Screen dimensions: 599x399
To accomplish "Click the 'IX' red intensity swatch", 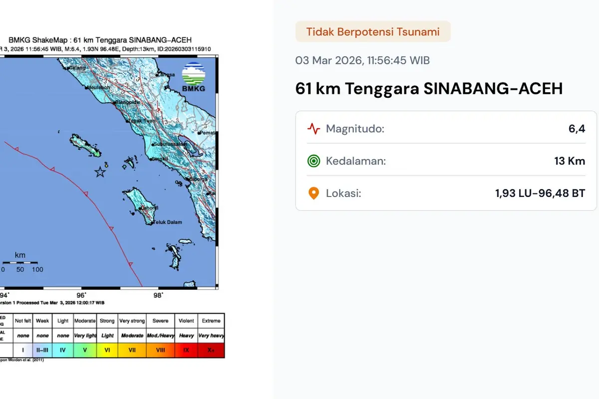I will tap(186, 350).
